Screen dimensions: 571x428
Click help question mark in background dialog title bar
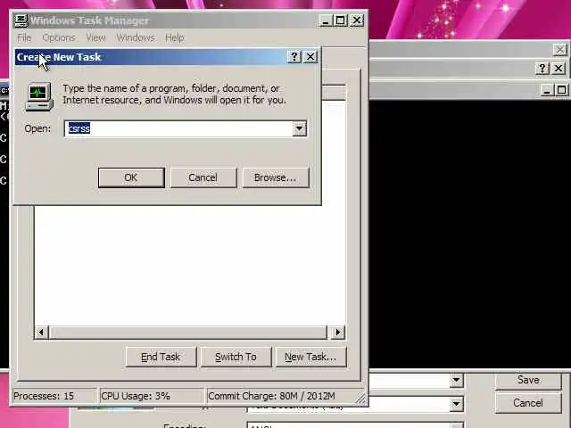pos(542,69)
